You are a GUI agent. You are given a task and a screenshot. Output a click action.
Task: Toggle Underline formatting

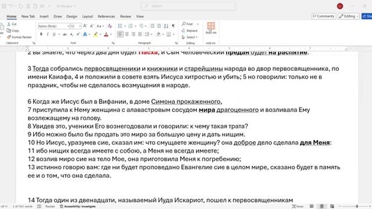(x=54, y=34)
